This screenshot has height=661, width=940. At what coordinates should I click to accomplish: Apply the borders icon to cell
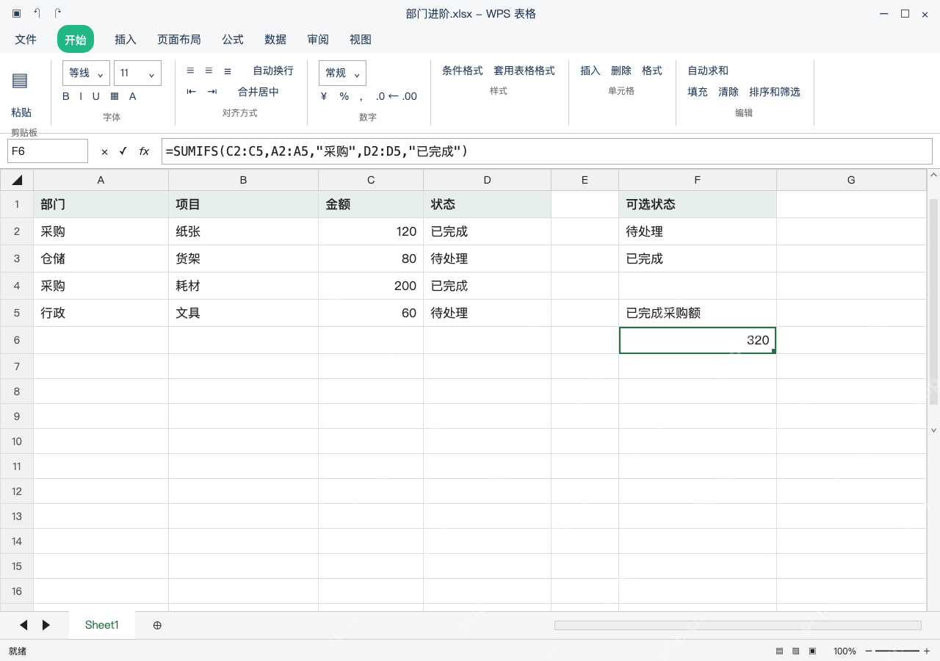(115, 96)
